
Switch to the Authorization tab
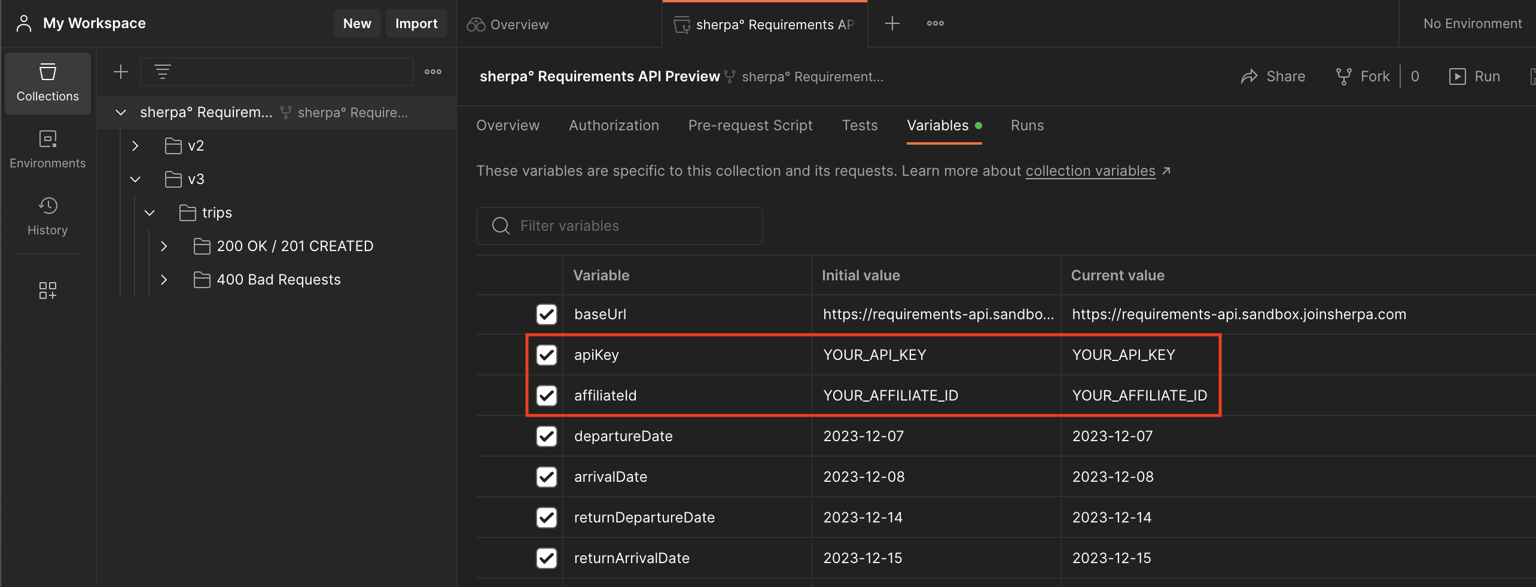[614, 126]
